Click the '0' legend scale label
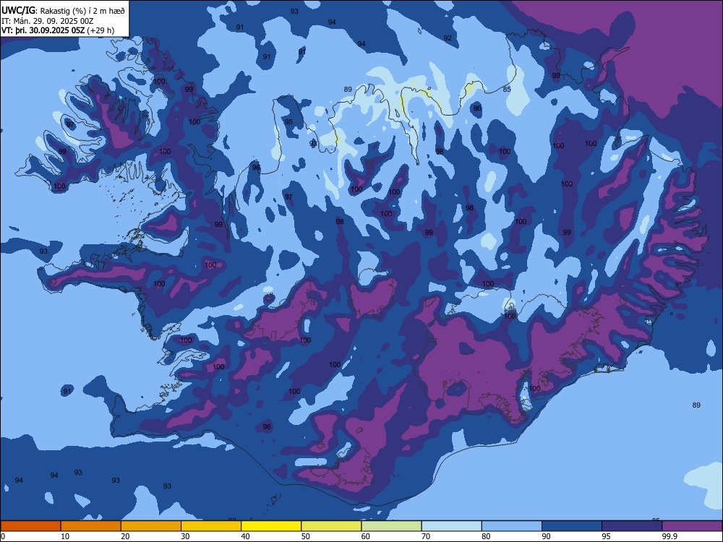 (x=3, y=536)
